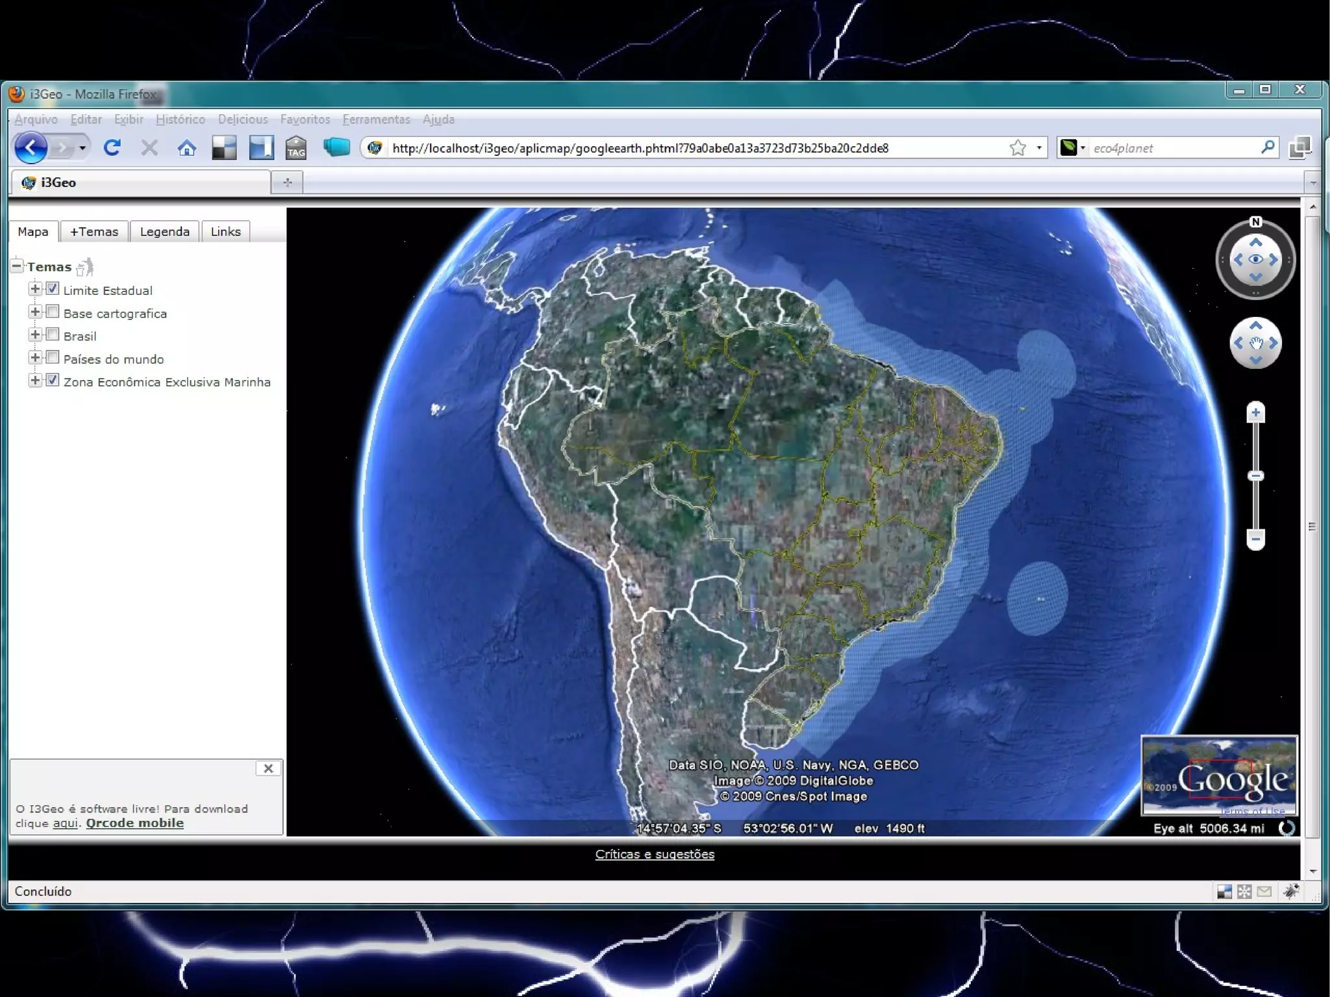Switch to the Legenda tab
The height and width of the screenshot is (997, 1330).
coord(165,232)
